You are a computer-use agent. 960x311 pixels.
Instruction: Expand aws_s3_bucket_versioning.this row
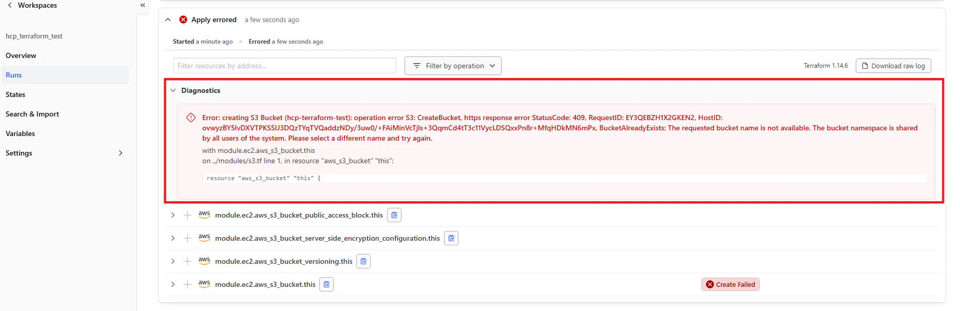[x=173, y=261]
